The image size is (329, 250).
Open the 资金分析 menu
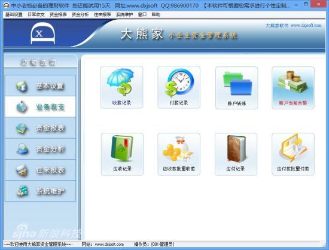[80, 14]
